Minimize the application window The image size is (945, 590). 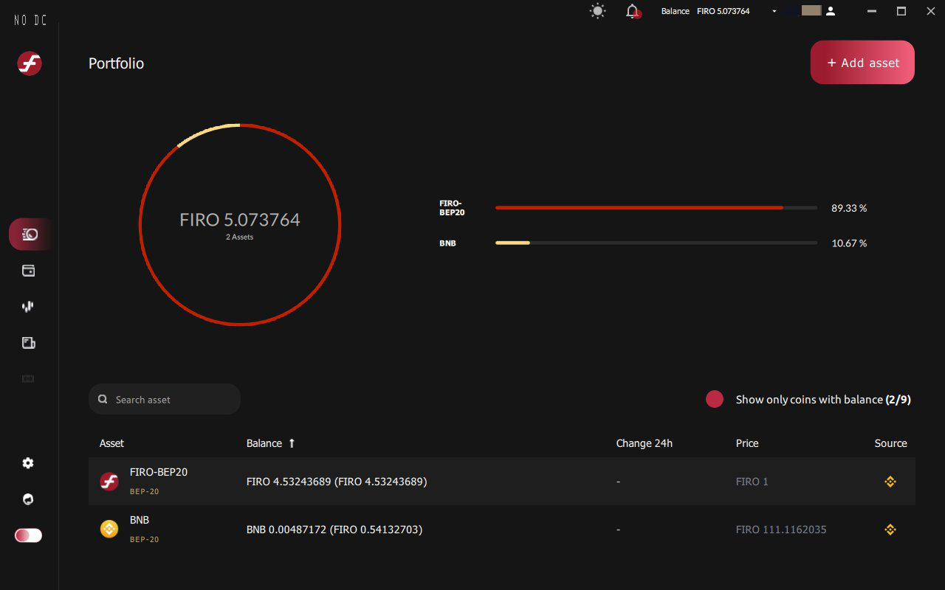pos(873,11)
